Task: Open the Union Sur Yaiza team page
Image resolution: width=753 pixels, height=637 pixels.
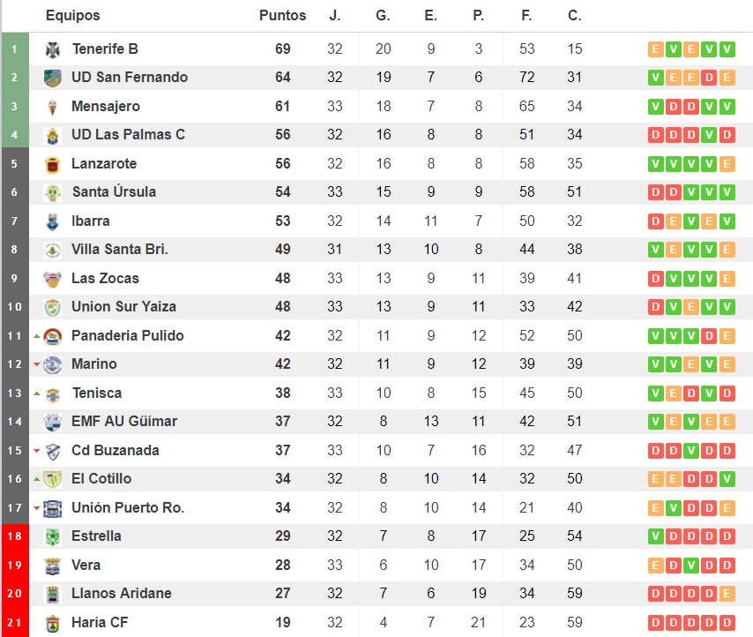Action: coord(123,307)
